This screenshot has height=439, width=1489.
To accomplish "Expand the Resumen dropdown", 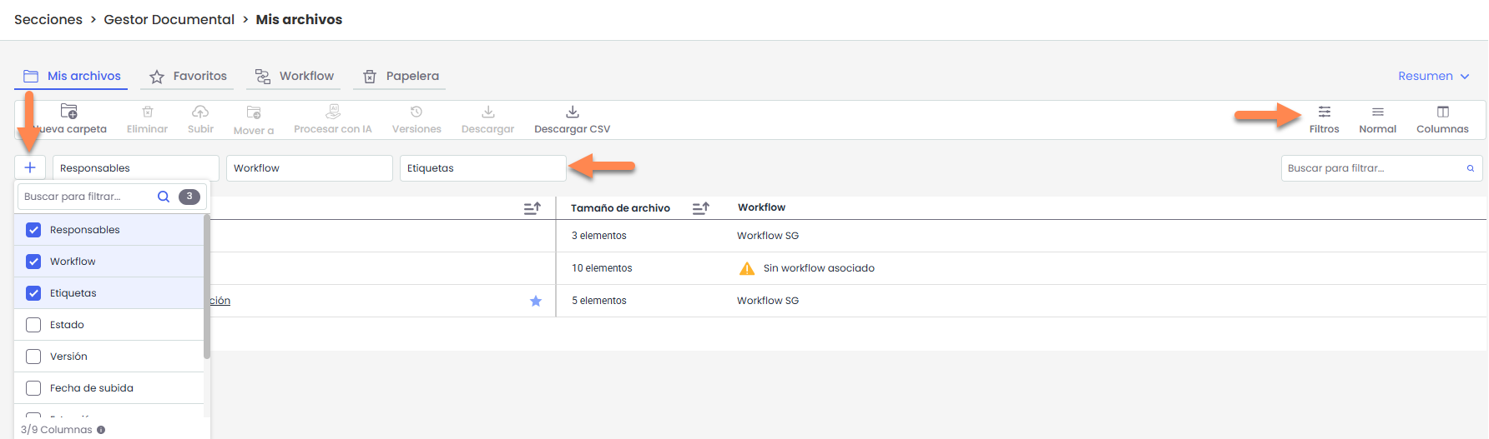I will point(1433,76).
